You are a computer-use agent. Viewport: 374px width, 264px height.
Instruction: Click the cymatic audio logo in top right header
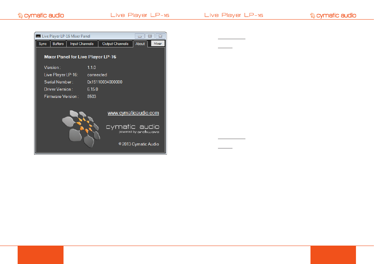coord(333,16)
